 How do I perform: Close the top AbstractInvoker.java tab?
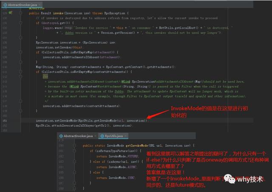coord(40,5)
